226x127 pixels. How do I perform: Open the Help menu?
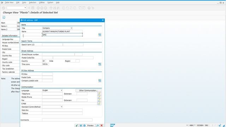click(58, 2)
